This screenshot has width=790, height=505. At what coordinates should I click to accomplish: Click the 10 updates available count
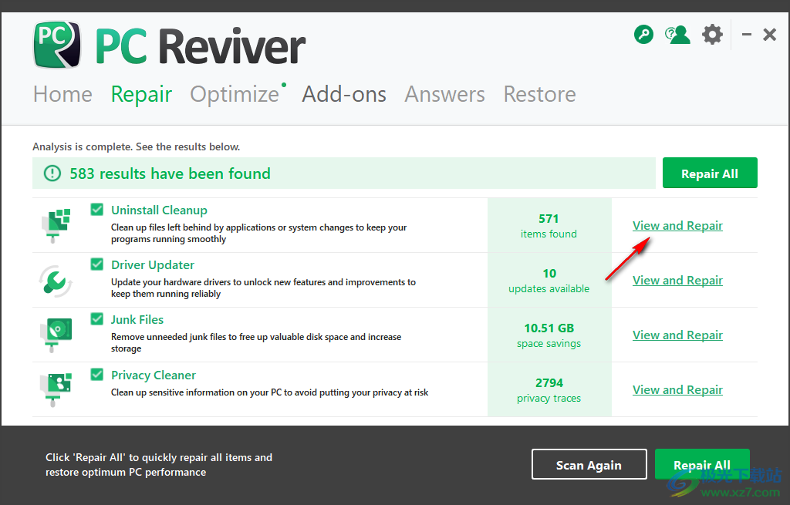pos(549,281)
